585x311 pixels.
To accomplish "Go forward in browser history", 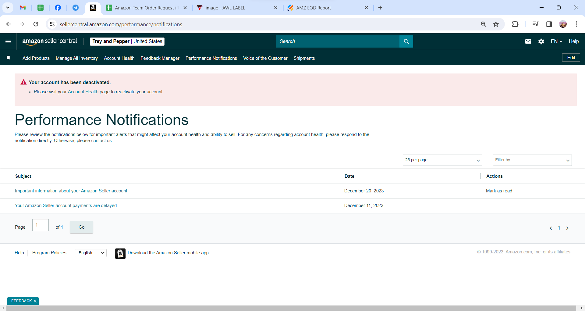I will (22, 24).
